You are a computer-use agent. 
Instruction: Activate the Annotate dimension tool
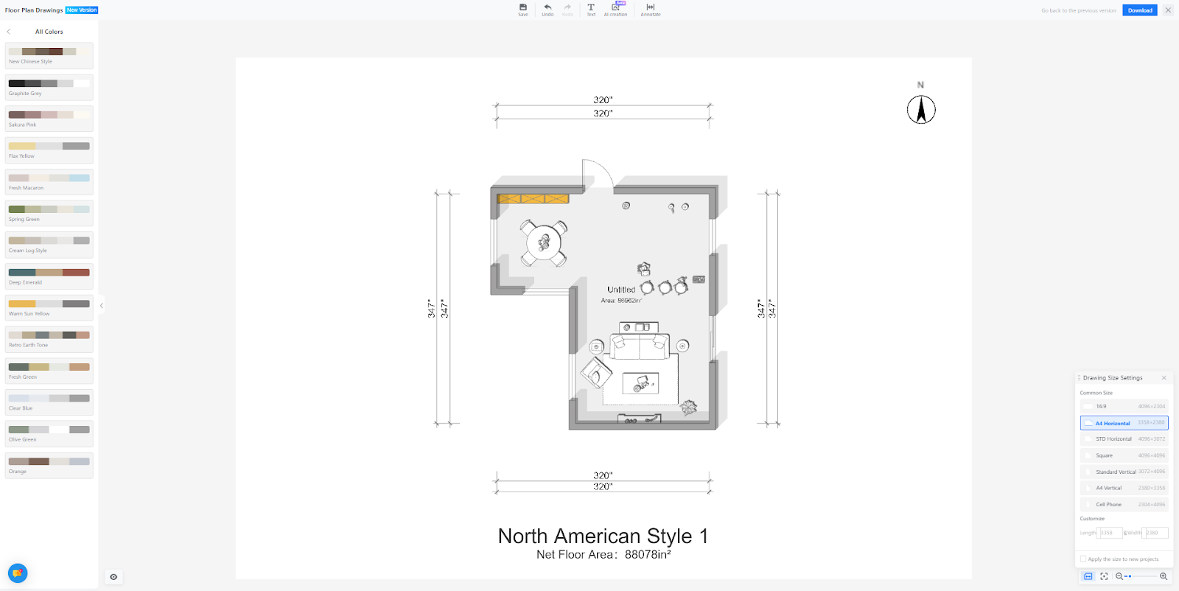coord(651,10)
